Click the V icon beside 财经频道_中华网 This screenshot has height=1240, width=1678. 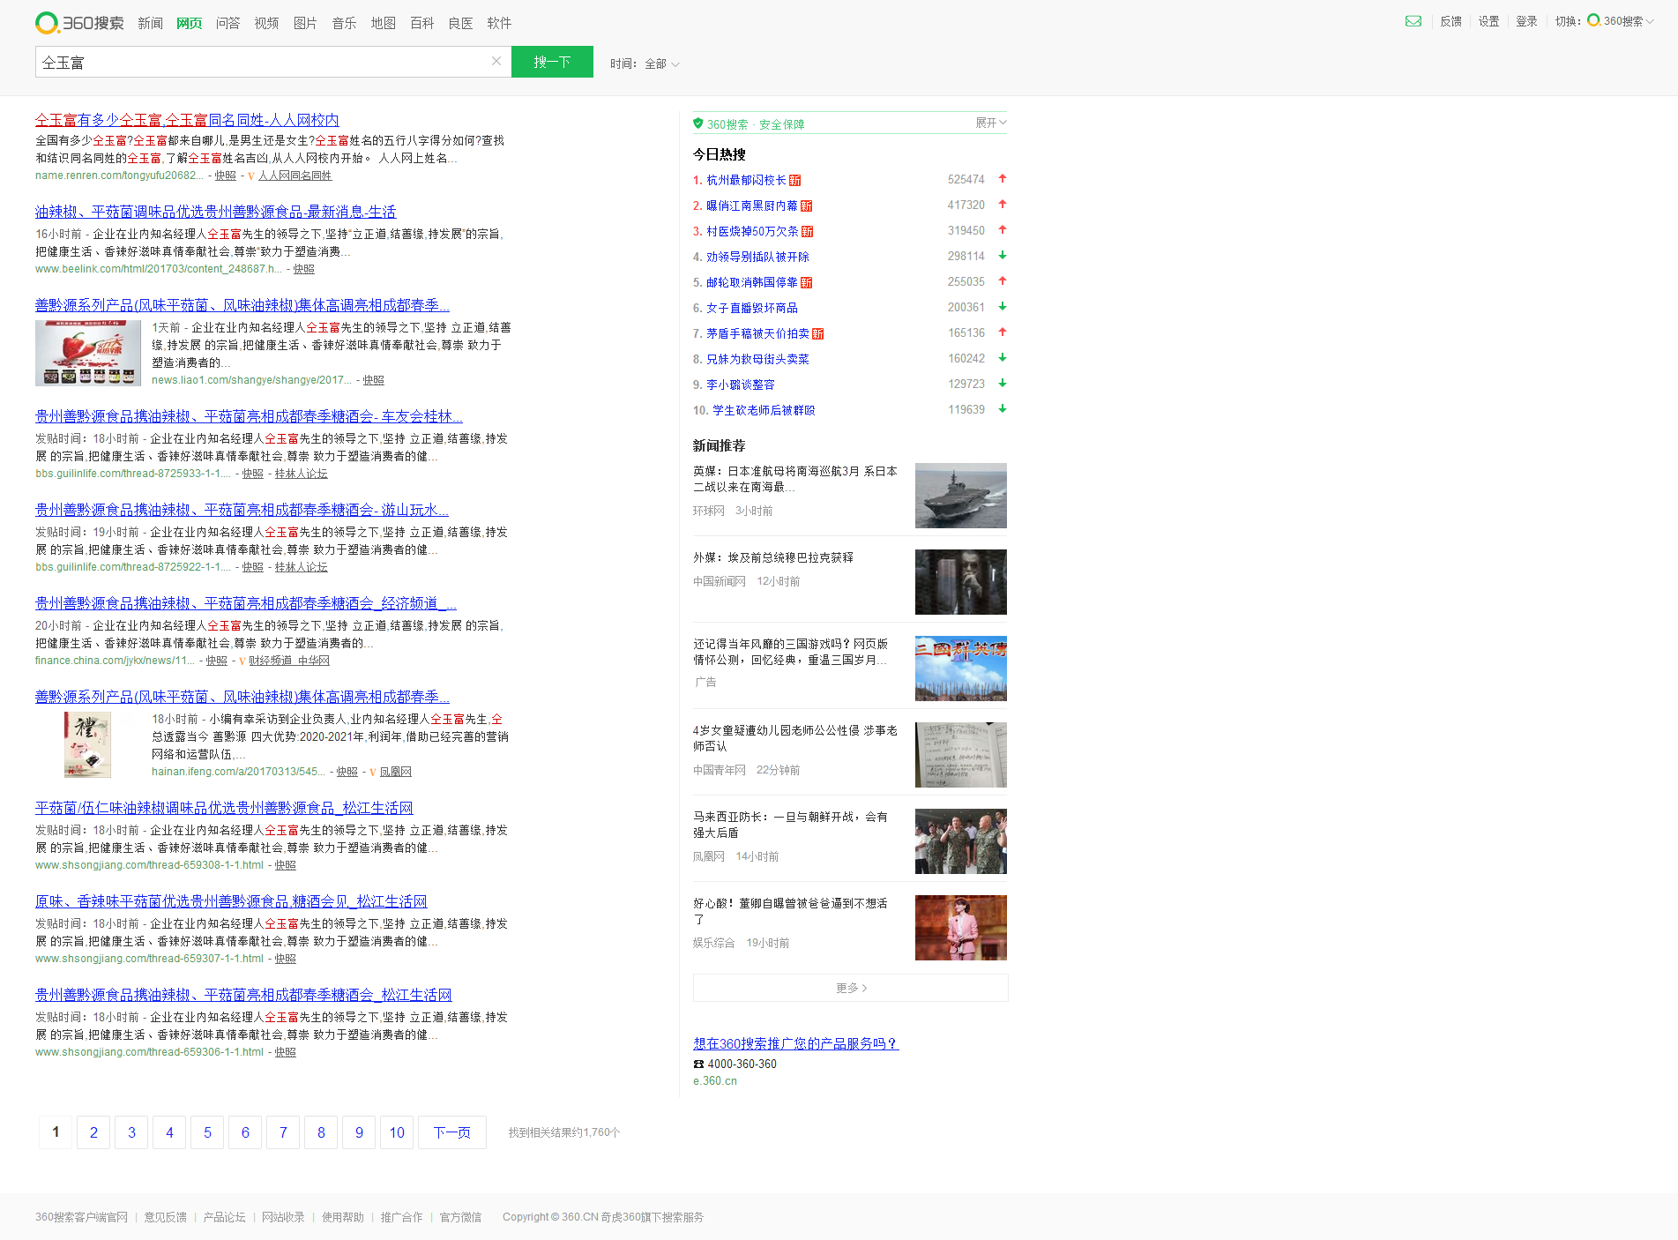pos(242,661)
